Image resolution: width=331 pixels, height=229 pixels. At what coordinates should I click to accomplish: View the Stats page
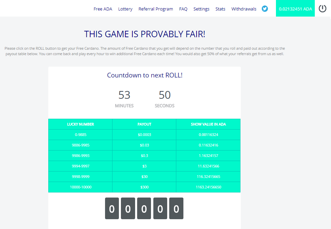[220, 9]
